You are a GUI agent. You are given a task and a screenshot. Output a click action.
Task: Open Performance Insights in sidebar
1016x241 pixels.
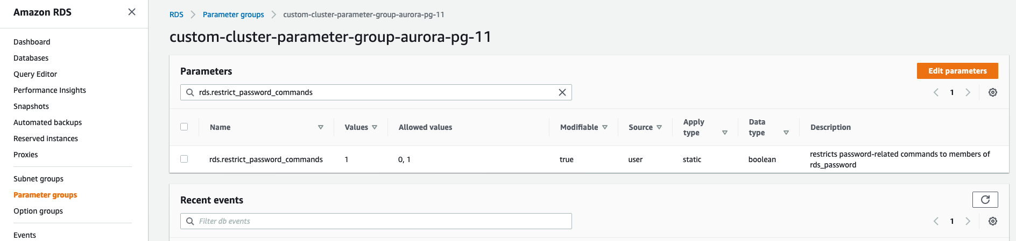[x=50, y=90]
